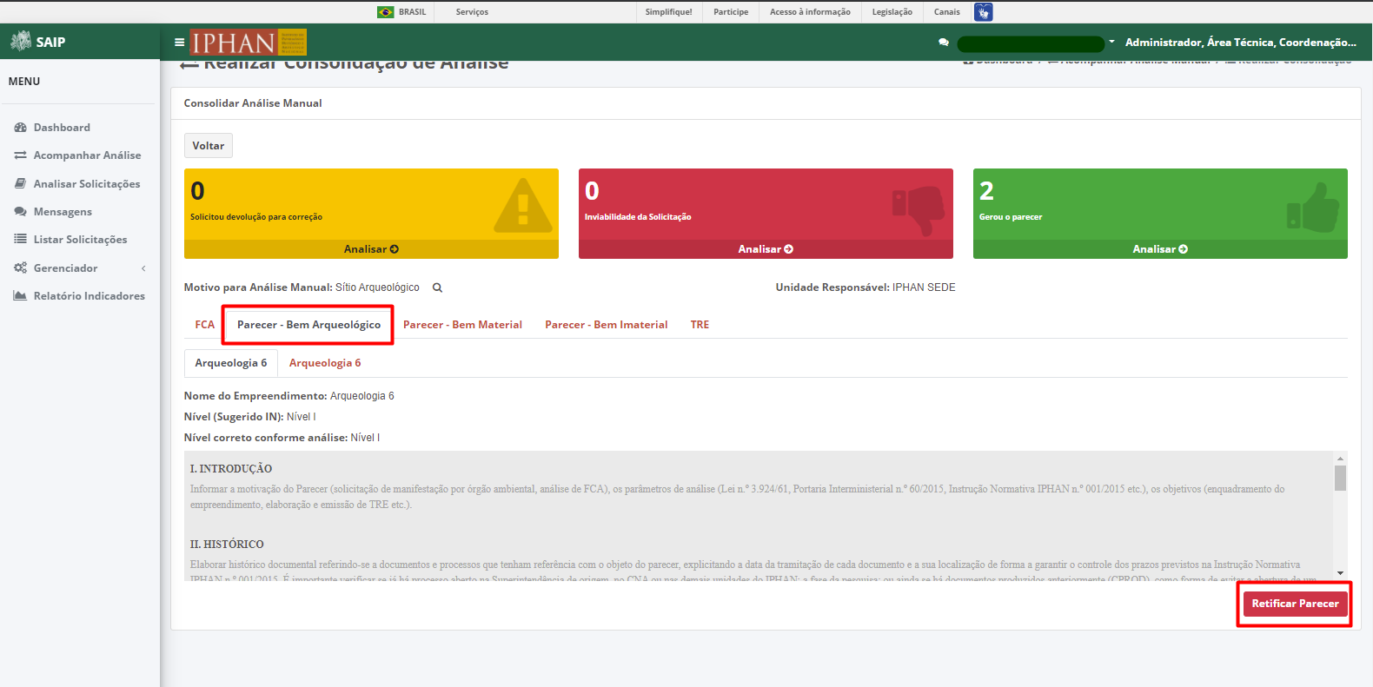Switch to the FCA tab

pyautogui.click(x=205, y=325)
